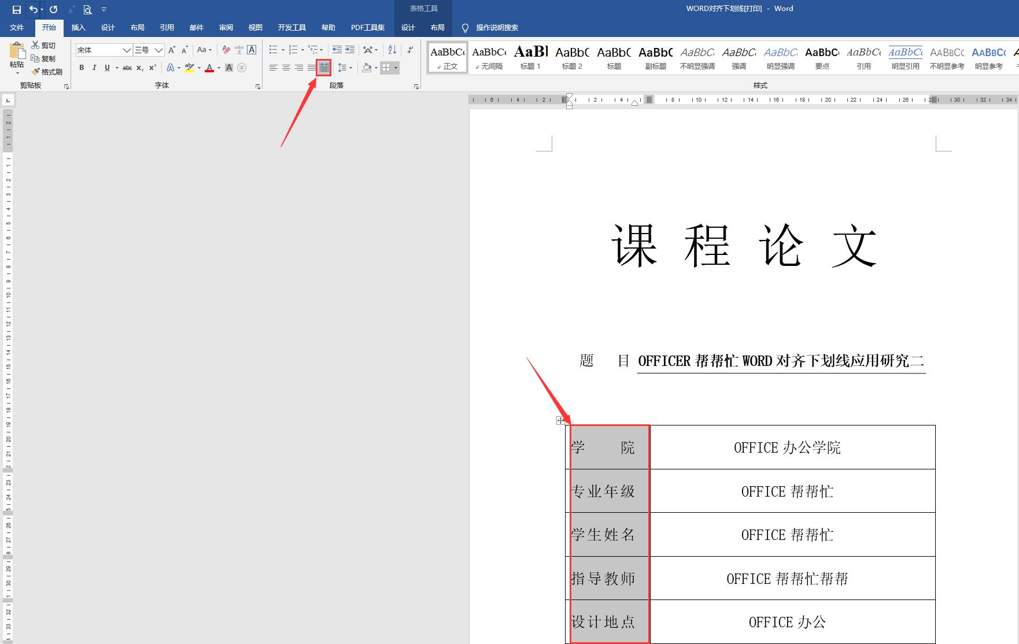Toggle character shading icon
1019x644 pixels.
click(229, 68)
